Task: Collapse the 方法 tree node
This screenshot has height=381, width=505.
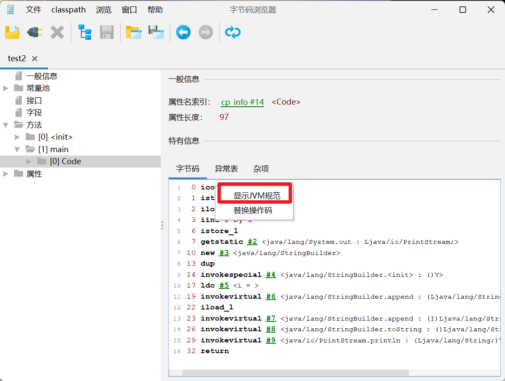Action: (x=6, y=125)
